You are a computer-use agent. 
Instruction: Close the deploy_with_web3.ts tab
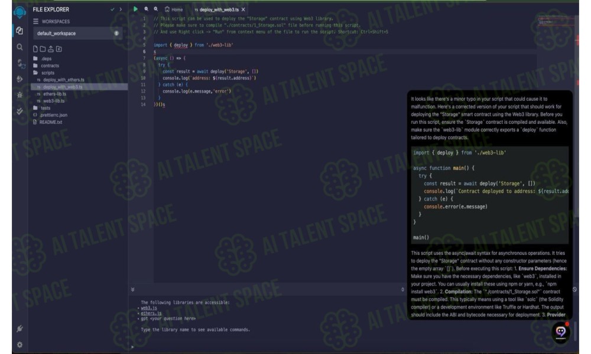[243, 9]
